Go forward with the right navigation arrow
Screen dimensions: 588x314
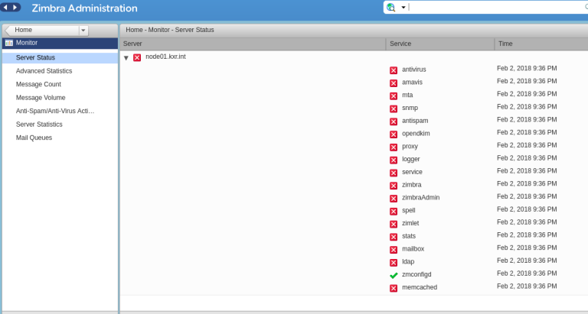[15, 8]
